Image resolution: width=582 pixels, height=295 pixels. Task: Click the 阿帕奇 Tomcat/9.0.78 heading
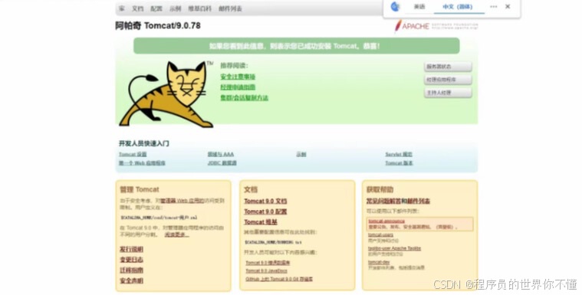click(x=158, y=25)
